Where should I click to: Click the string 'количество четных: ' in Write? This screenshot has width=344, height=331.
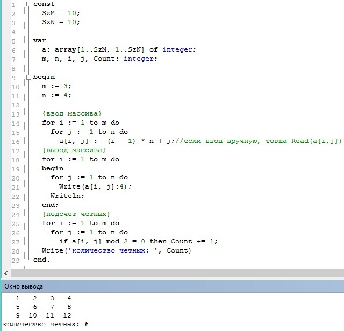pos(113,250)
